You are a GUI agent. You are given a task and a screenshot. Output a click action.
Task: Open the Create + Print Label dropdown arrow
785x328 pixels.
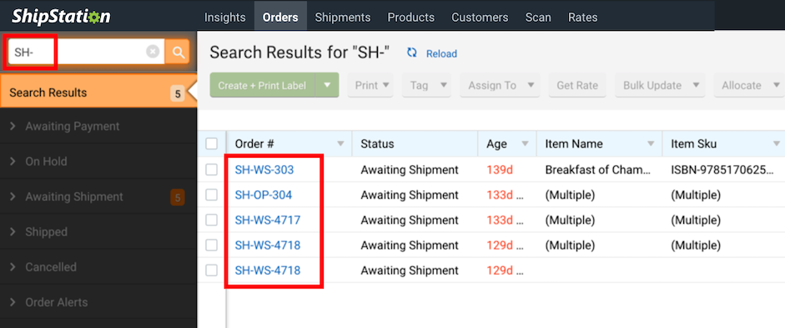click(327, 85)
